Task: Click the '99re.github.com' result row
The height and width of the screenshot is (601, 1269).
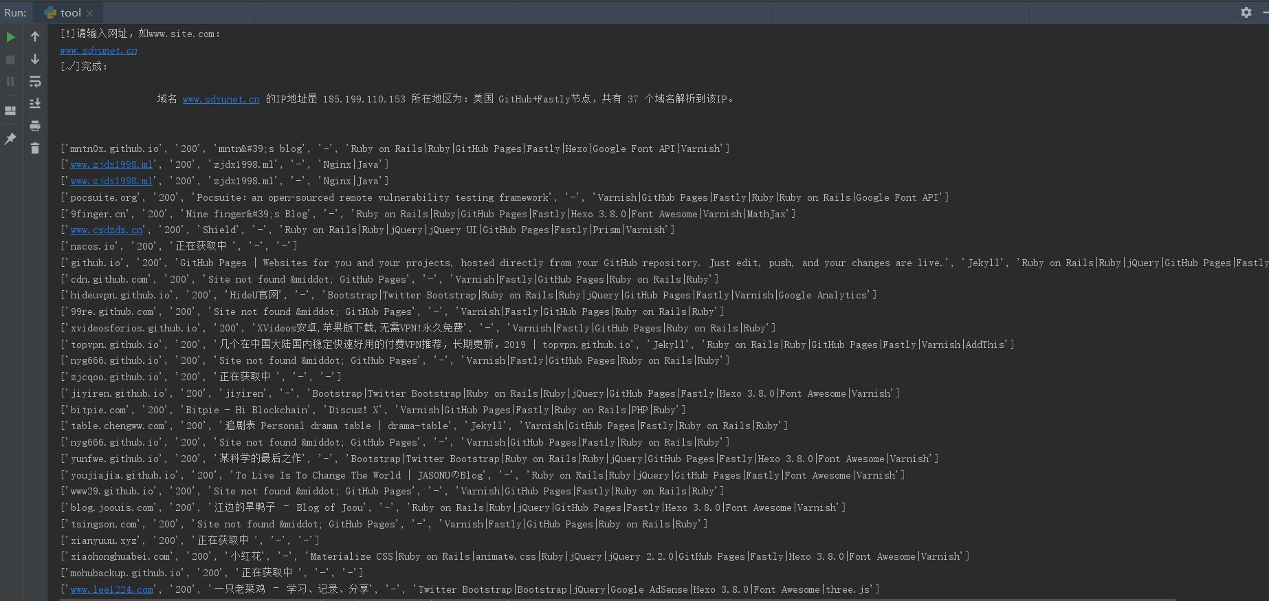Action: pos(393,312)
